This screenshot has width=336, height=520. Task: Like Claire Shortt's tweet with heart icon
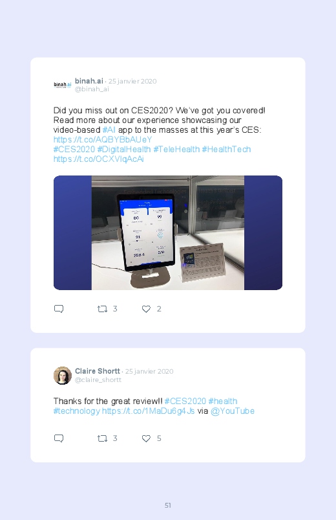coord(146,438)
